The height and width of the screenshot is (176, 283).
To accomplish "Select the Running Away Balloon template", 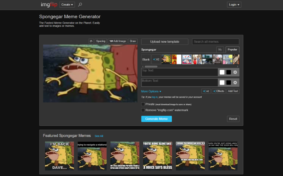I will (x=227, y=59).
